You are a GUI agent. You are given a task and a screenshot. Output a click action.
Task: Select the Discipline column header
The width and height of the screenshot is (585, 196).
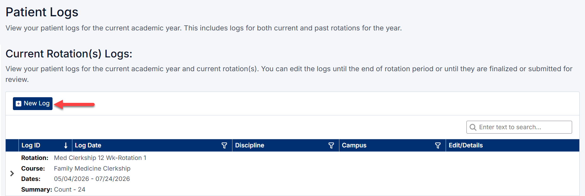(x=250, y=145)
